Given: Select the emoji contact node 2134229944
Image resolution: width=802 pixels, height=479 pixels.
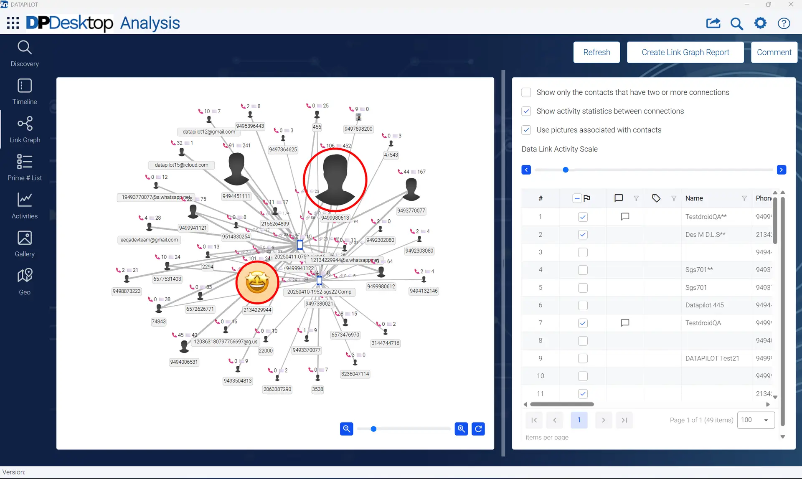Looking at the screenshot, I should click(x=257, y=282).
